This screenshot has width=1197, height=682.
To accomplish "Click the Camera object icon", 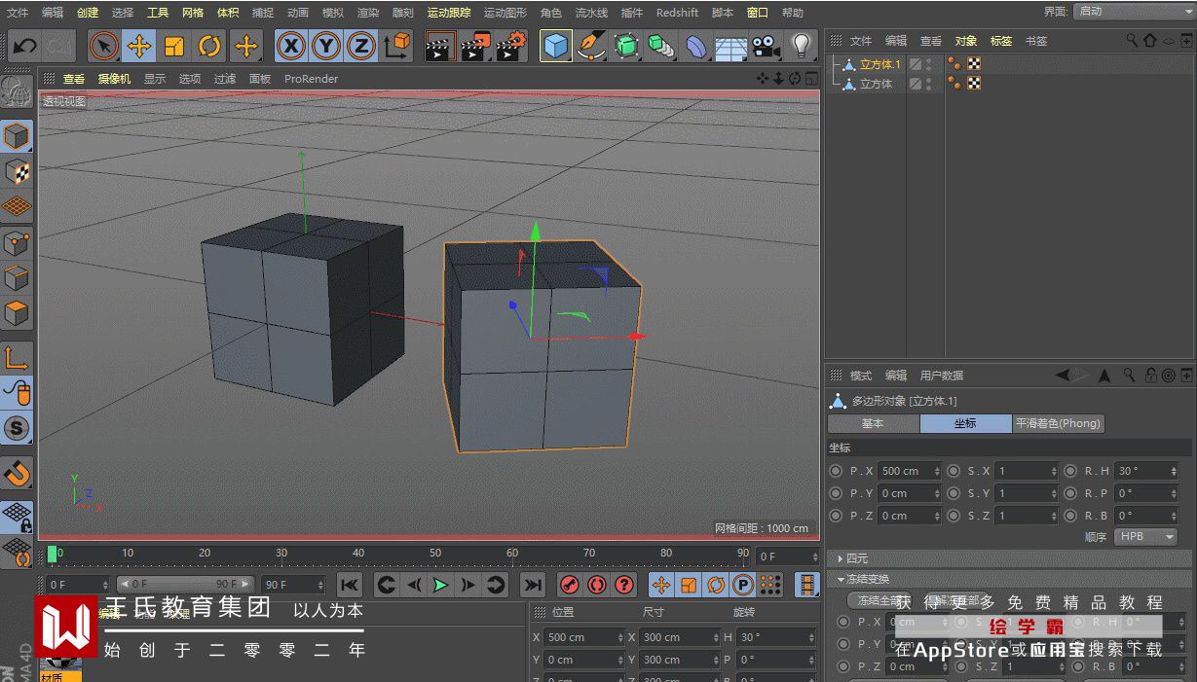I will pos(767,46).
